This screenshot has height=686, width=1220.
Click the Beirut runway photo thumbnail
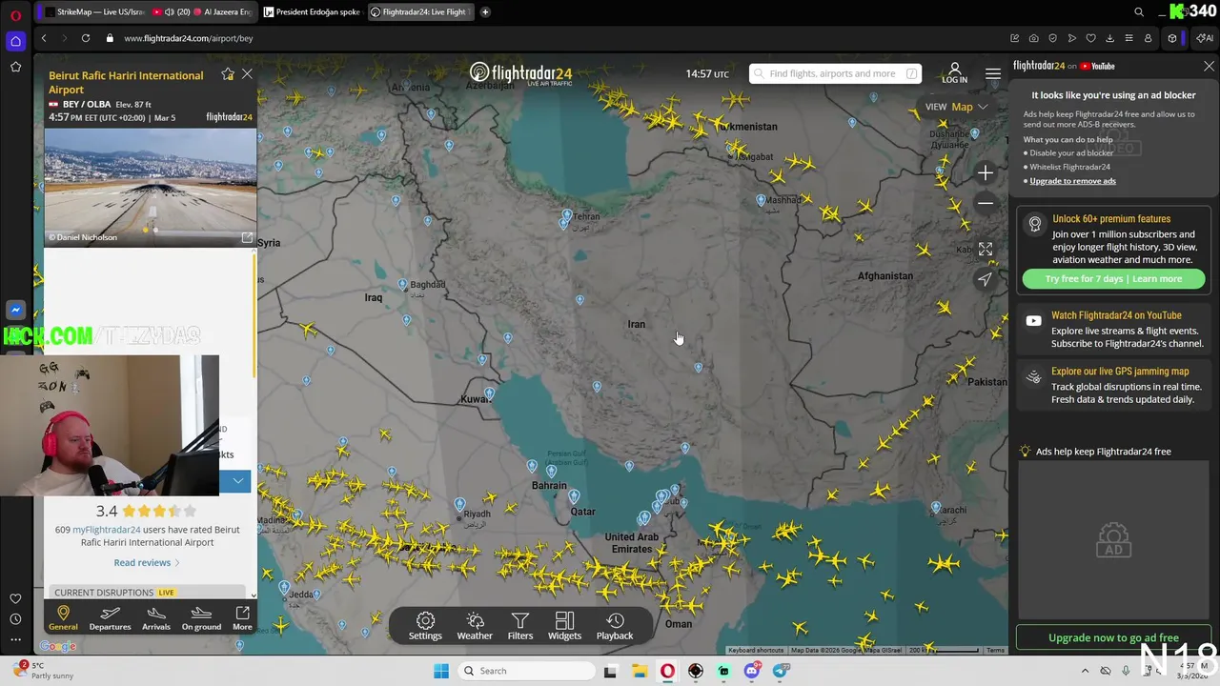(150, 187)
